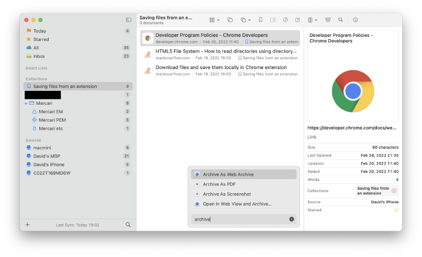Expand the column layout dropdown arrow
The width and height of the screenshot is (422, 257).
click(316, 20)
